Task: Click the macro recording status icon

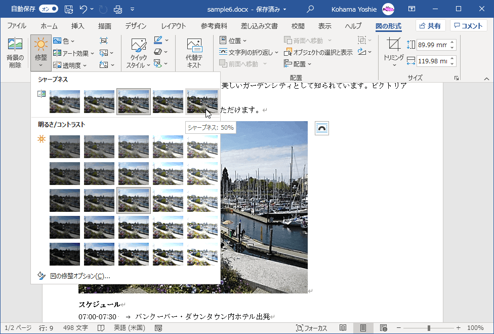Action: [159, 328]
